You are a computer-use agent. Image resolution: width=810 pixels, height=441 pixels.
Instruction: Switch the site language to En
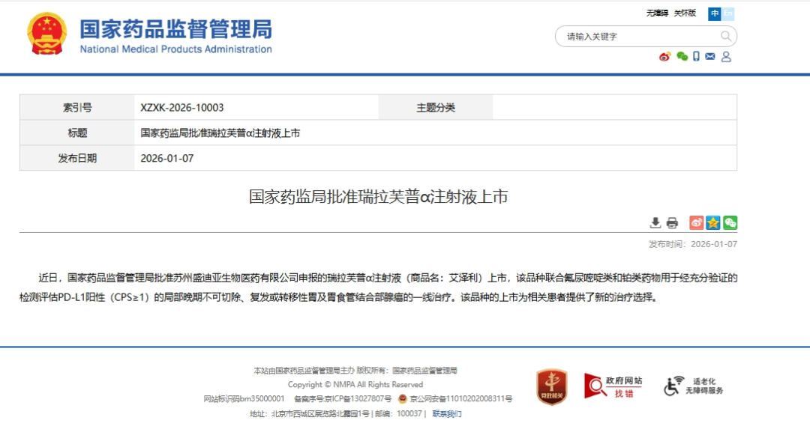[x=728, y=13]
